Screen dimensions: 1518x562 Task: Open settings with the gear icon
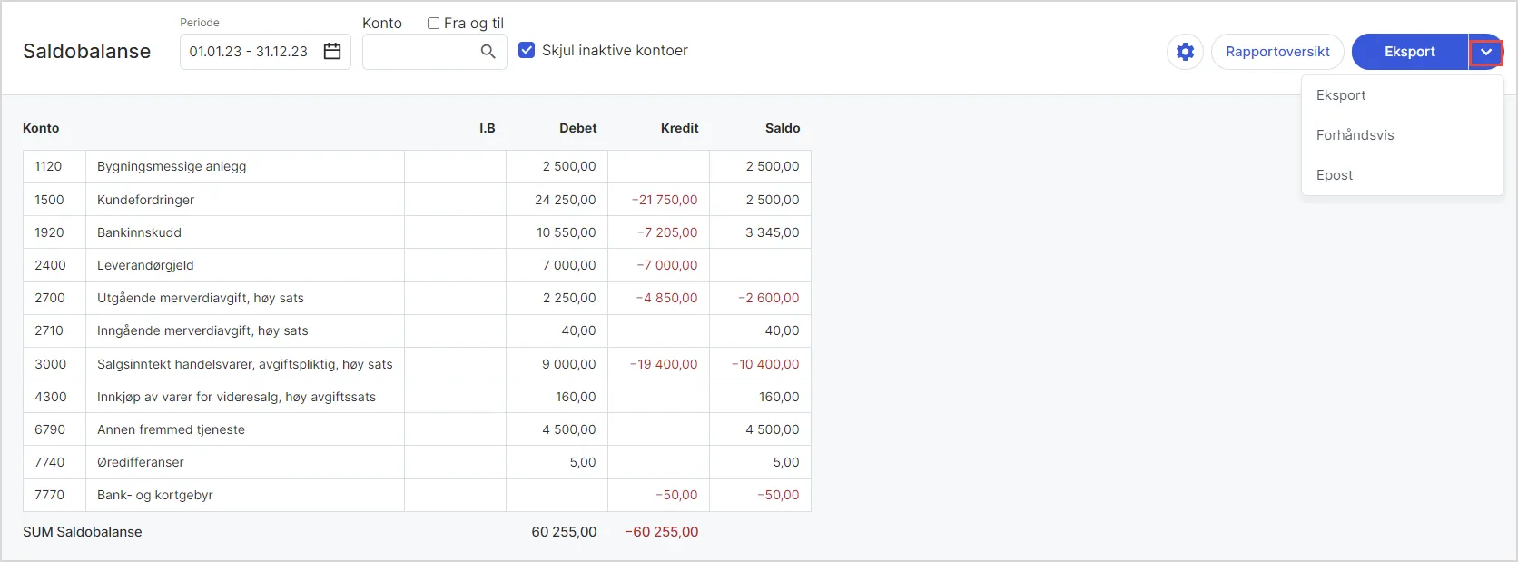[1185, 52]
